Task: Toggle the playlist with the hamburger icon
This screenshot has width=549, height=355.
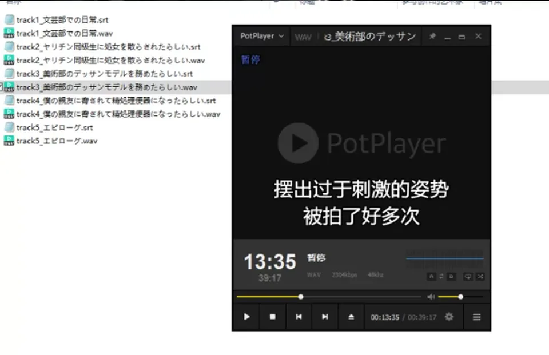Action: coord(476,317)
